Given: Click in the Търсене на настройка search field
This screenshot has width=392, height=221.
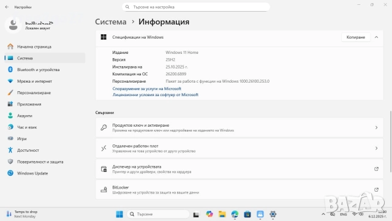Looking at the screenshot, I should 196,7.
